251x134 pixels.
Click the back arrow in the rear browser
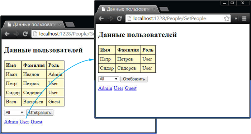coord(7,34)
